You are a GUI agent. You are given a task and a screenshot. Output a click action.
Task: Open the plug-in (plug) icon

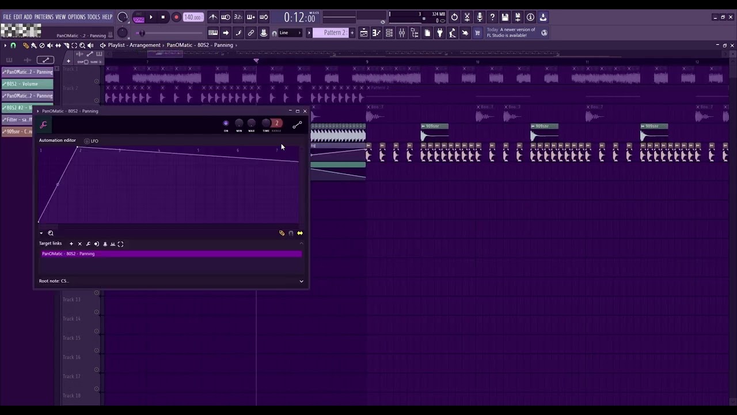coord(440,33)
